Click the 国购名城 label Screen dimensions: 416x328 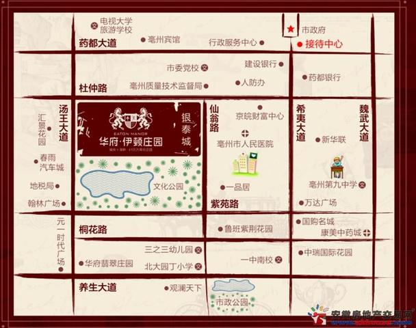click(x=318, y=221)
